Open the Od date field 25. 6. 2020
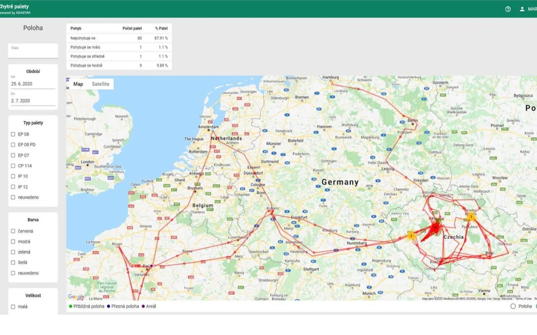The width and height of the screenshot is (537, 335). click(33, 84)
